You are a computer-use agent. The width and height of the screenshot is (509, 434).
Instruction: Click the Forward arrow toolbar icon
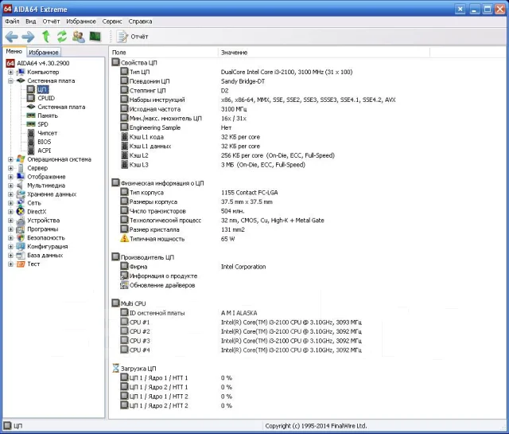[29, 37]
